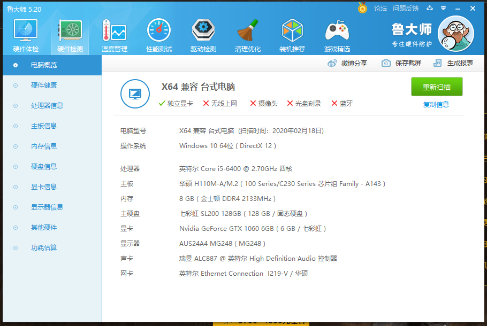
Task: Click the report icon for 生成报表
Action: (437, 63)
